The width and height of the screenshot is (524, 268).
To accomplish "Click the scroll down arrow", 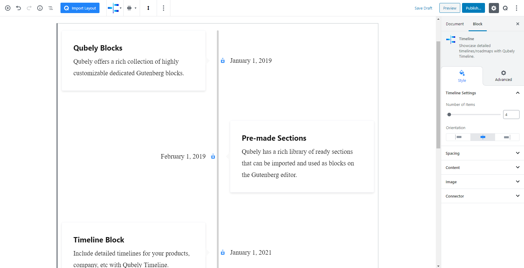I will [438, 266].
